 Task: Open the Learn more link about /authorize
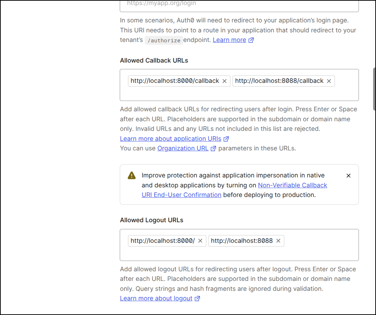click(229, 40)
